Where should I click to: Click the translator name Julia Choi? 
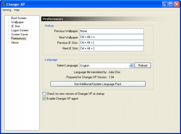114,72
